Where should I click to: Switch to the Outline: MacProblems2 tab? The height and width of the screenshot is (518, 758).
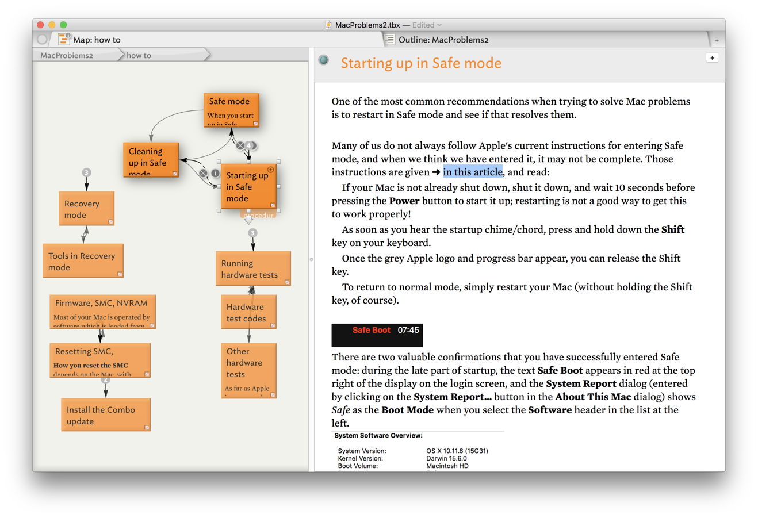click(443, 39)
